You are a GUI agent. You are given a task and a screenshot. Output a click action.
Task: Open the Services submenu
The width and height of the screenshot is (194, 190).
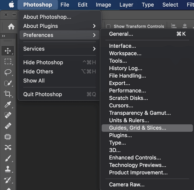pyautogui.click(x=59, y=49)
